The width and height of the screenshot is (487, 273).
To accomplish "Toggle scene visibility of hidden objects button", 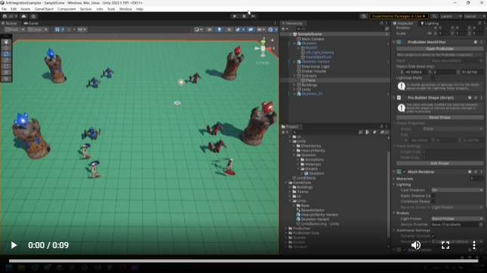I will coord(251,29).
